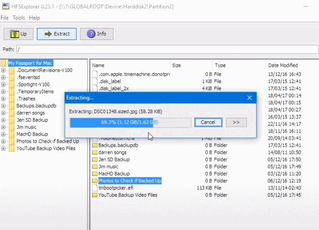The image size is (319, 230).
Task: Sort by the Size column header
Action: [191, 65]
